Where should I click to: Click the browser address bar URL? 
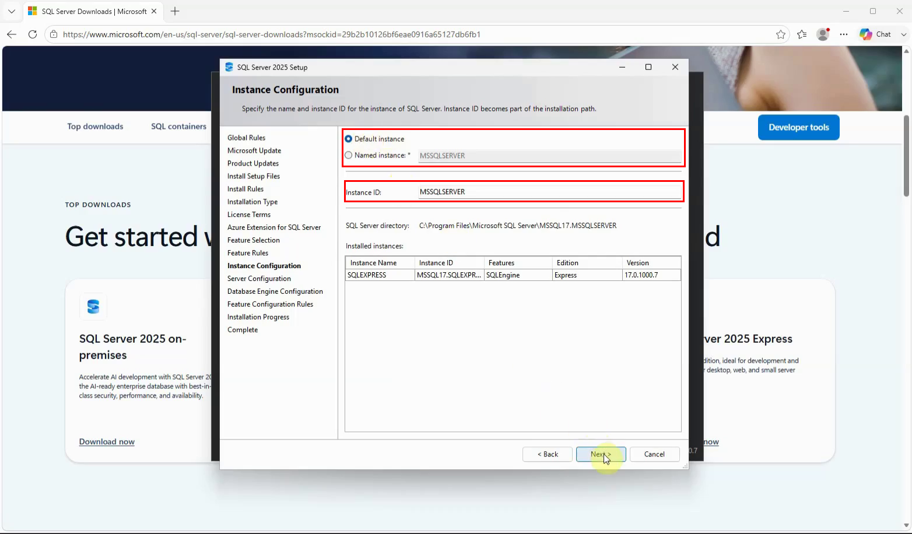point(272,34)
